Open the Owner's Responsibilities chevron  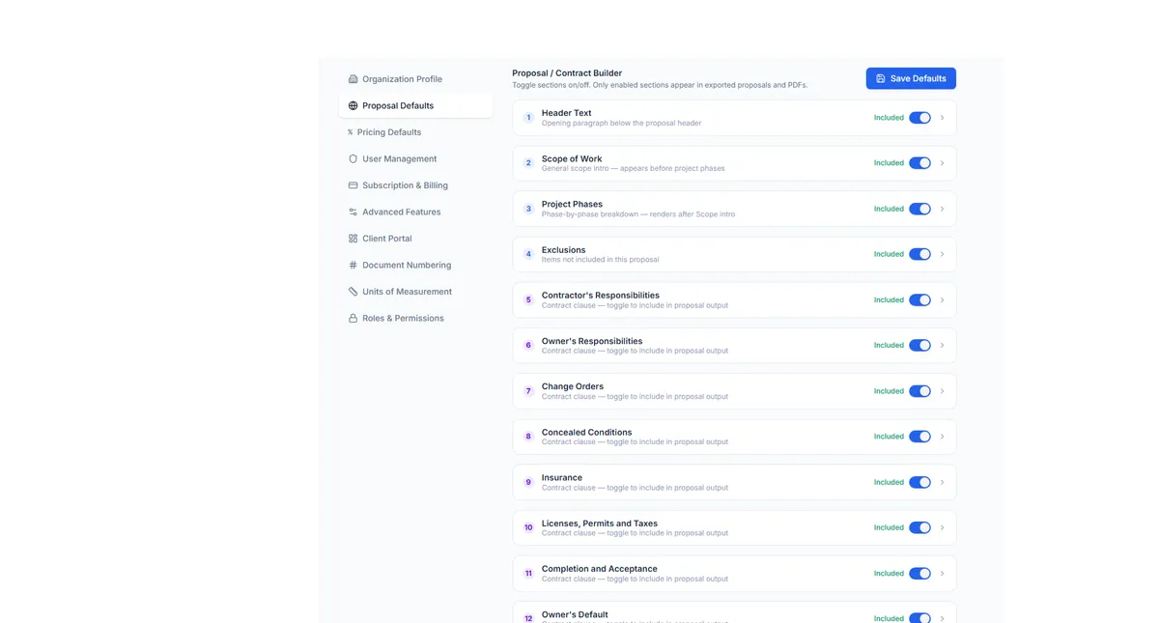pos(942,346)
